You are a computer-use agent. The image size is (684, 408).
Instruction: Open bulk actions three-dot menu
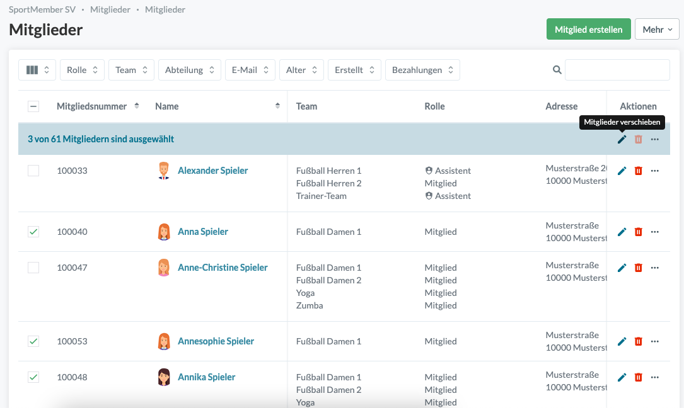654,139
